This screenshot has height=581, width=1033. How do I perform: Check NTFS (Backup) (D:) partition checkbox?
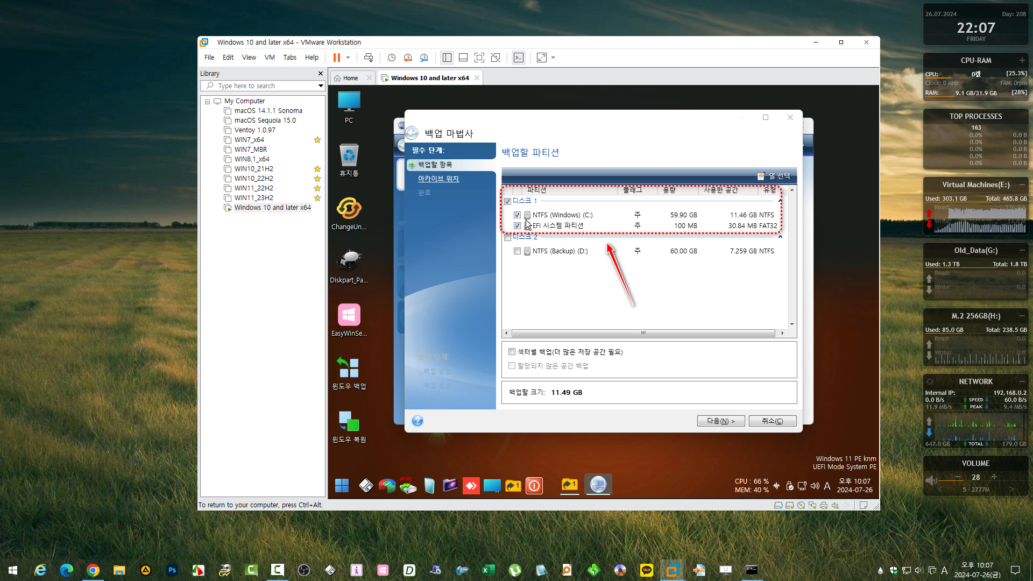click(517, 251)
